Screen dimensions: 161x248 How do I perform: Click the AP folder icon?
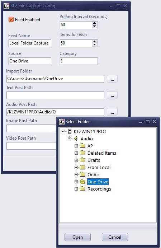(82, 146)
